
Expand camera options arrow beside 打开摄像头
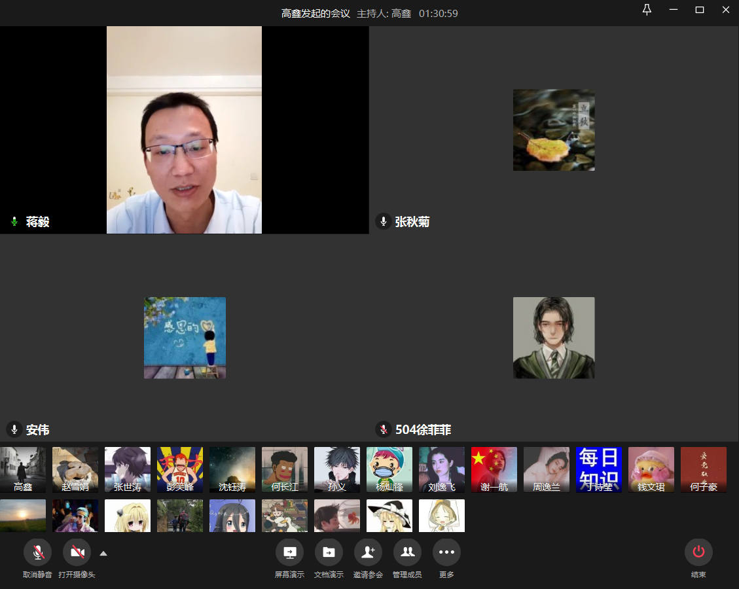coord(103,553)
